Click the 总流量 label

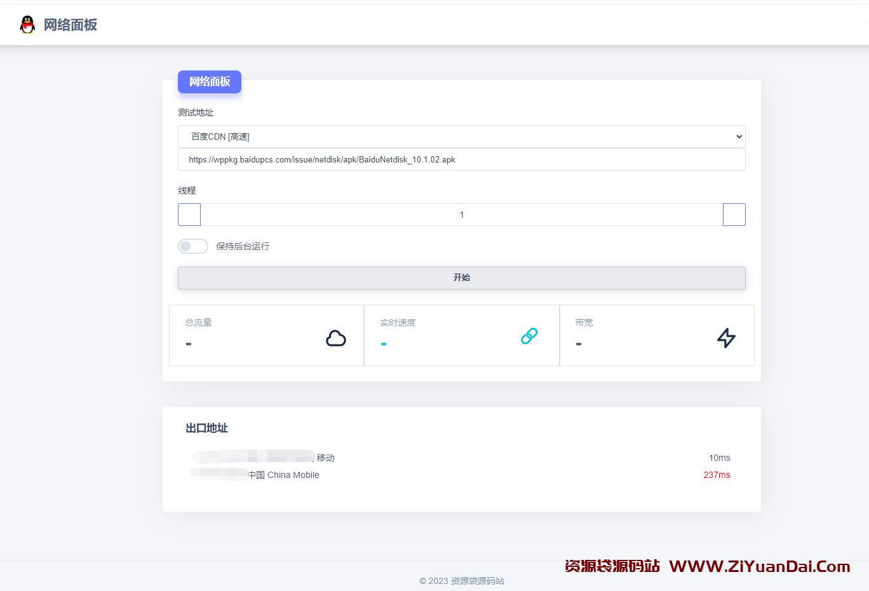coord(198,322)
